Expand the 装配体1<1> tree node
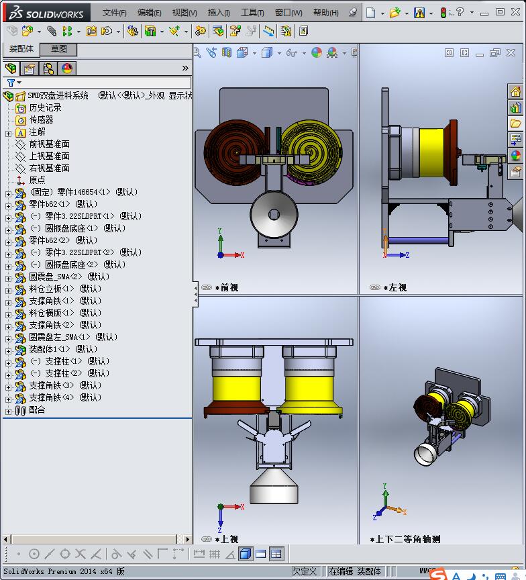This screenshot has width=526, height=580. [x=8, y=351]
